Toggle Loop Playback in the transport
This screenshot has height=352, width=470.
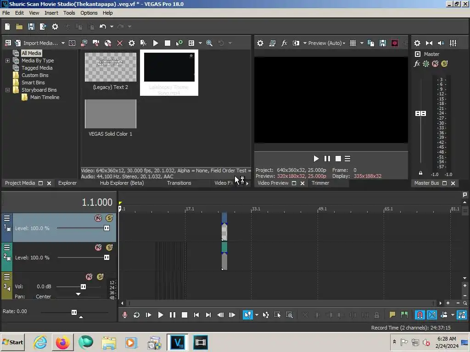coord(136,315)
